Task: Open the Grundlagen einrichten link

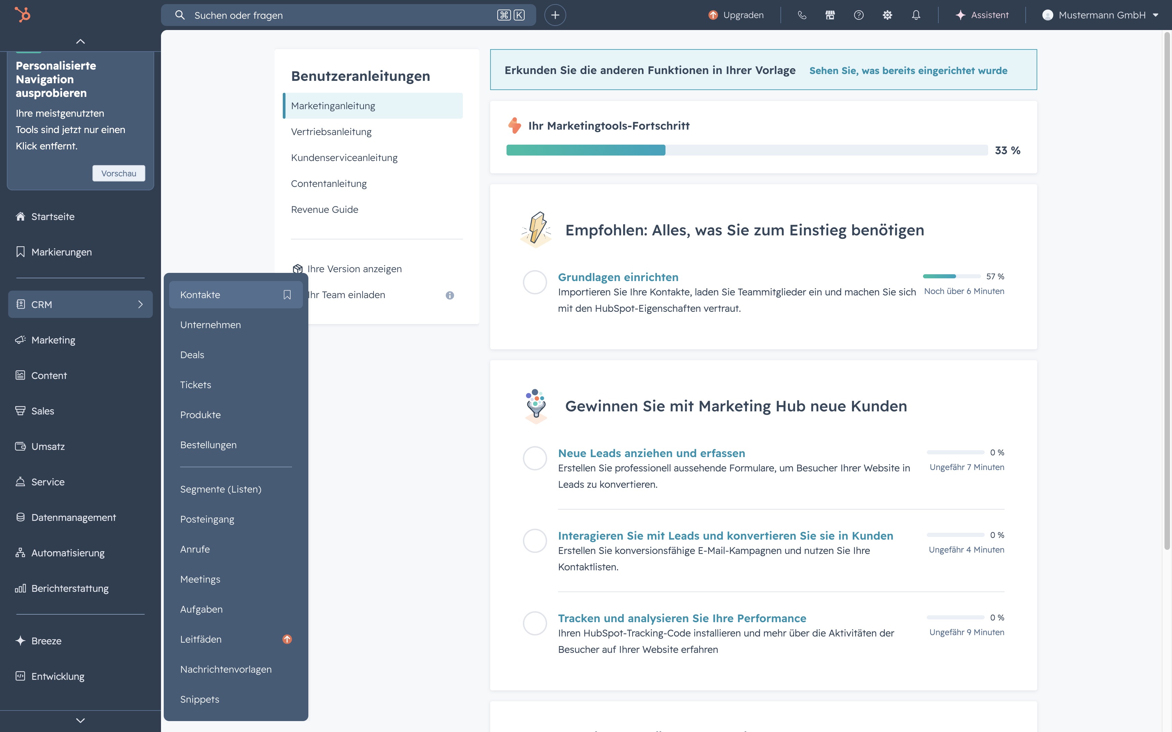Action: 618,277
